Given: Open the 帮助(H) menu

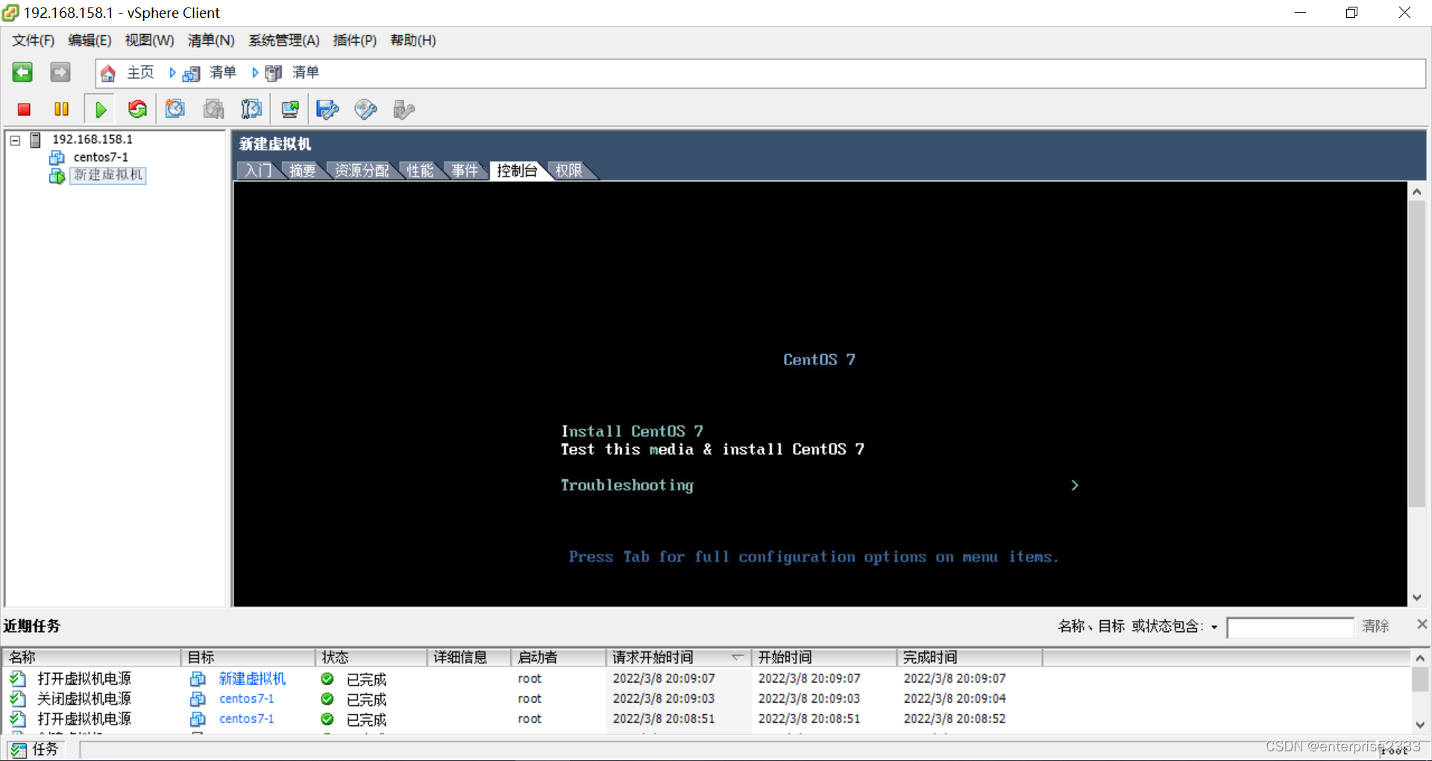Looking at the screenshot, I should (x=413, y=40).
